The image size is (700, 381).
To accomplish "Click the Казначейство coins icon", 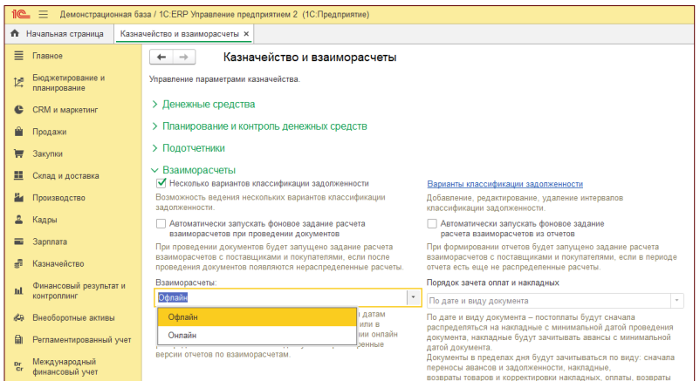I will 18,263.
